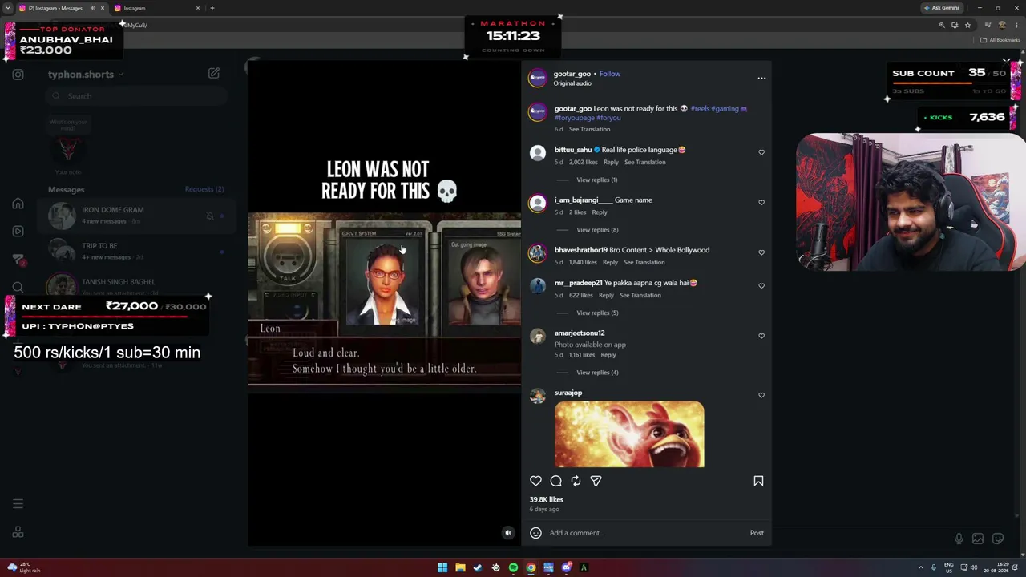Expand View replies (4) under amarjeetsonu12
1026x577 pixels.
click(597, 373)
